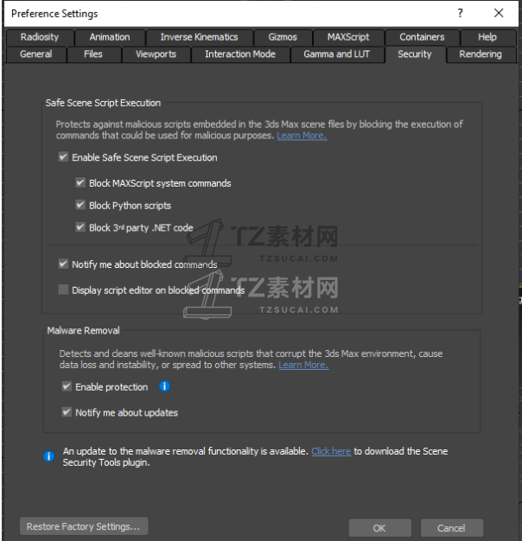Switch to the Radiosity tab
The width and height of the screenshot is (522, 541).
coord(40,37)
